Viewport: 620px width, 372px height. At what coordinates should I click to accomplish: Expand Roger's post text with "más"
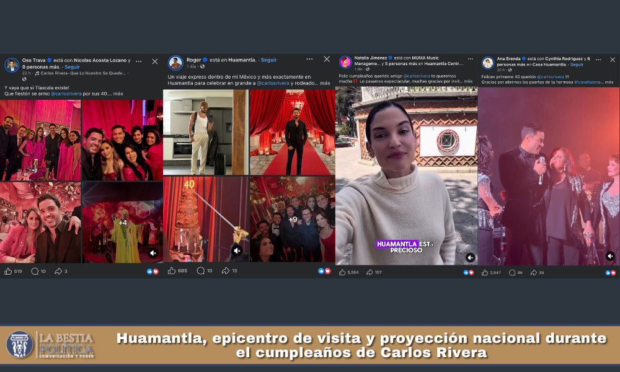[x=325, y=82]
